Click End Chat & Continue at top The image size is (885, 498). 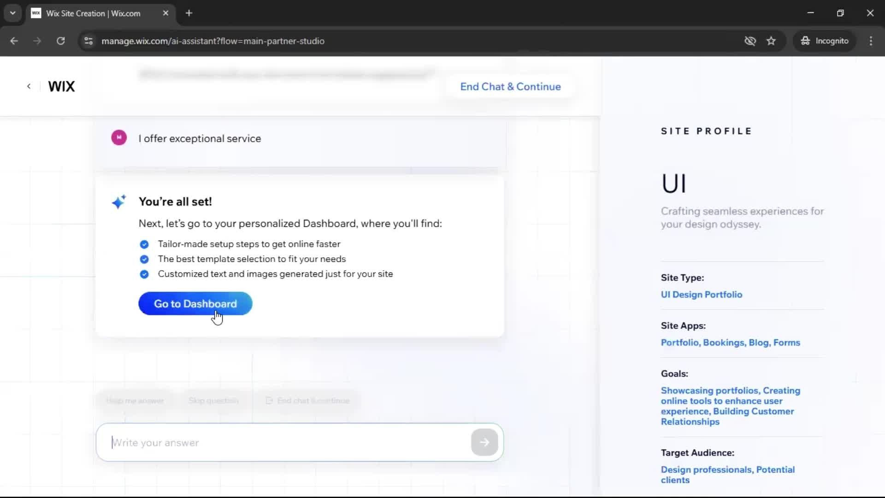click(x=510, y=87)
